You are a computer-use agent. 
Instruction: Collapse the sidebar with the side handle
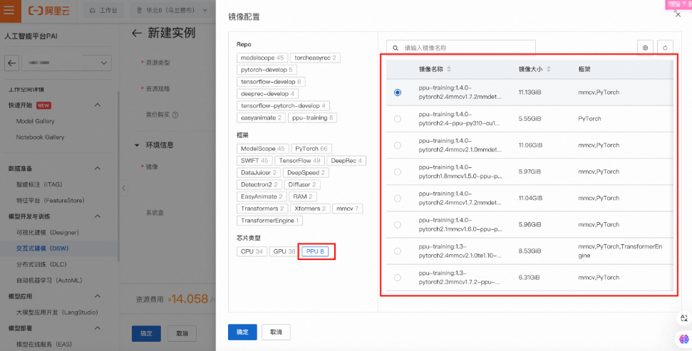[123, 188]
